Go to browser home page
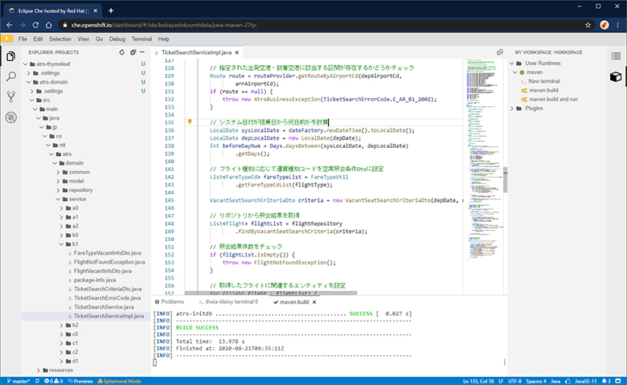 (48, 25)
